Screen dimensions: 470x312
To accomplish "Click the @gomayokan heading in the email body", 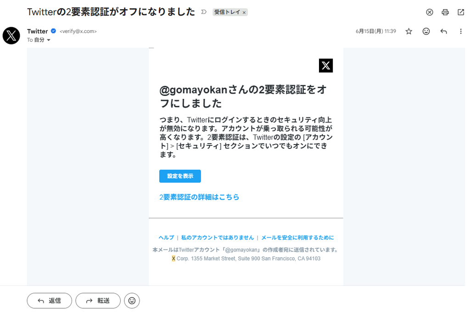I will [x=243, y=96].
